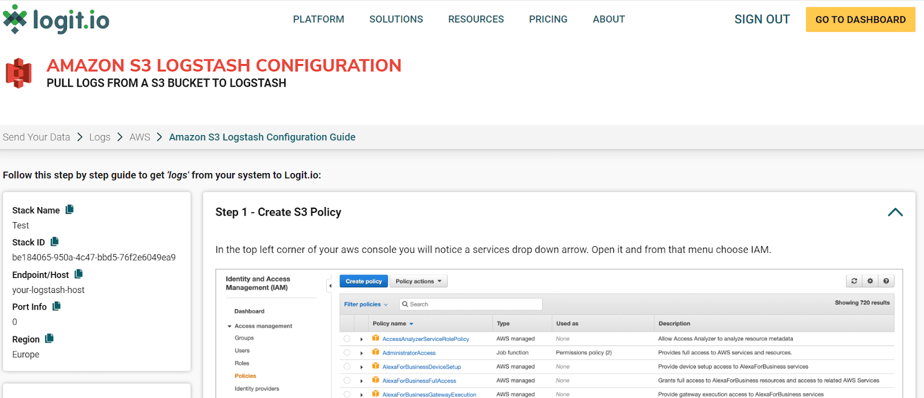Screen dimensions: 924x398
Task: Open the Policy actions dropdown
Action: pos(419,281)
